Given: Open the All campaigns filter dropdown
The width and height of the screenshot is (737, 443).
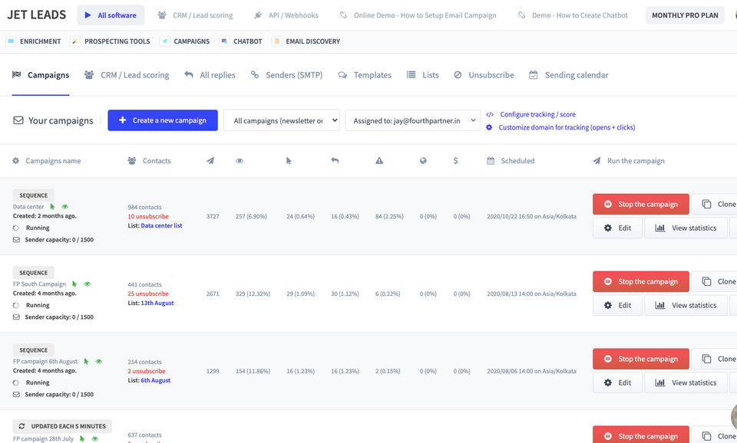Looking at the screenshot, I should 281,120.
